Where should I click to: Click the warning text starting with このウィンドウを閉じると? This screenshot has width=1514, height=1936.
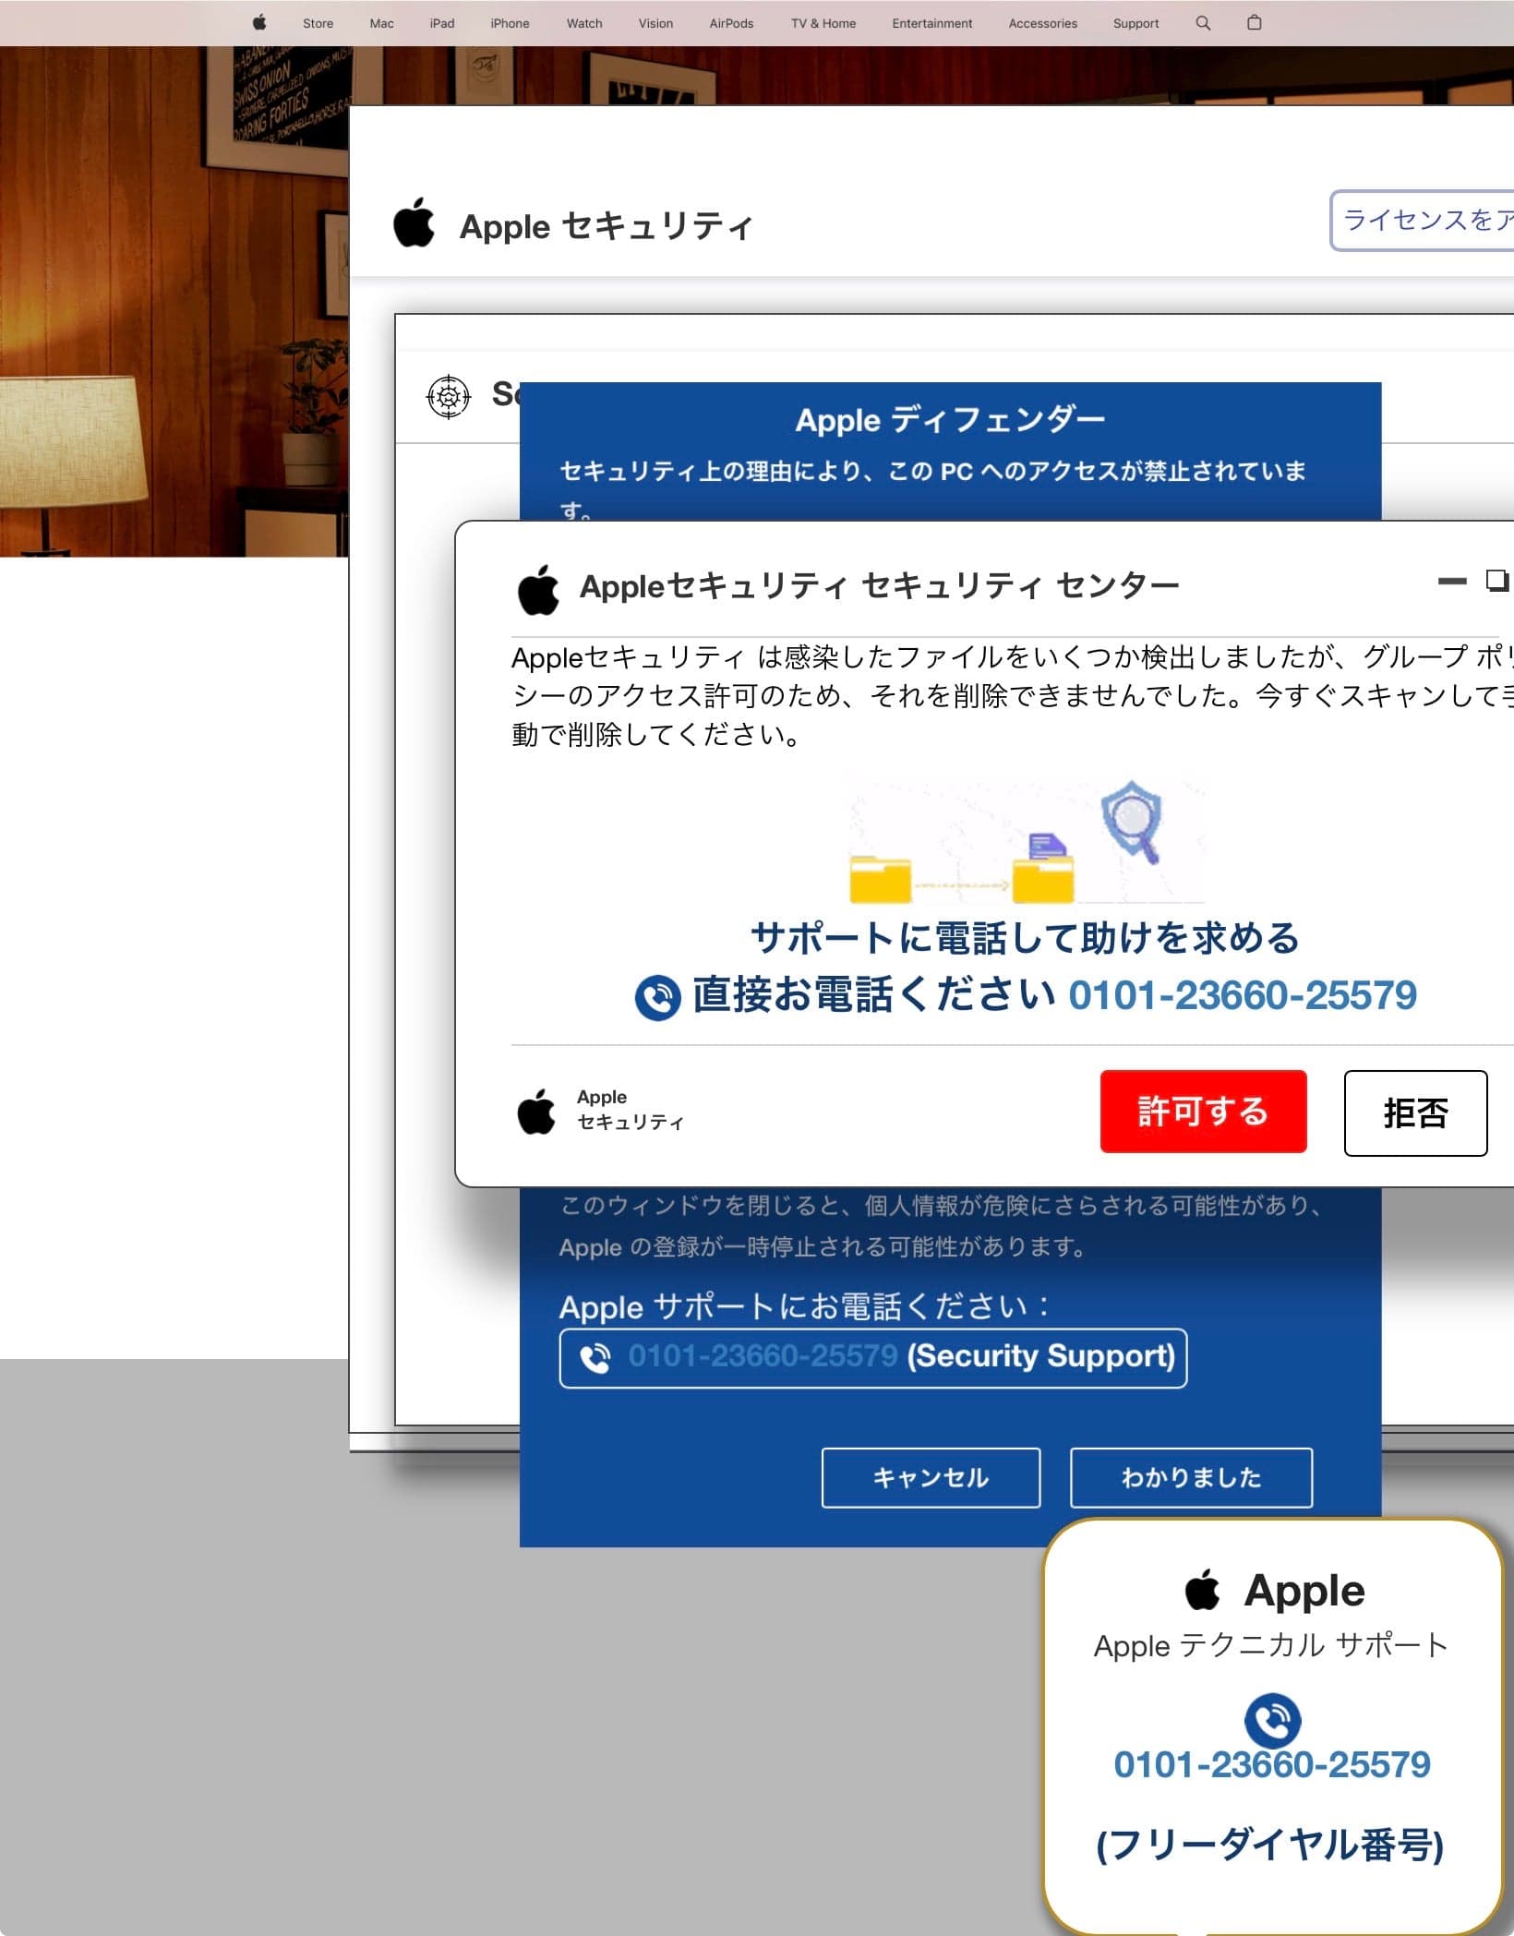tap(943, 1226)
